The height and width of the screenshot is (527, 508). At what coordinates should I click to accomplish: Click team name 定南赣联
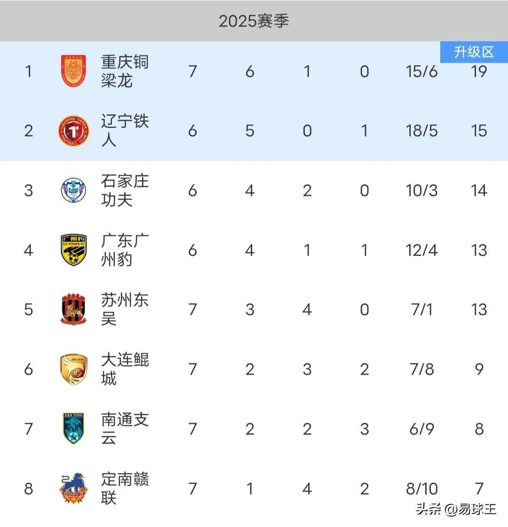pos(125,488)
